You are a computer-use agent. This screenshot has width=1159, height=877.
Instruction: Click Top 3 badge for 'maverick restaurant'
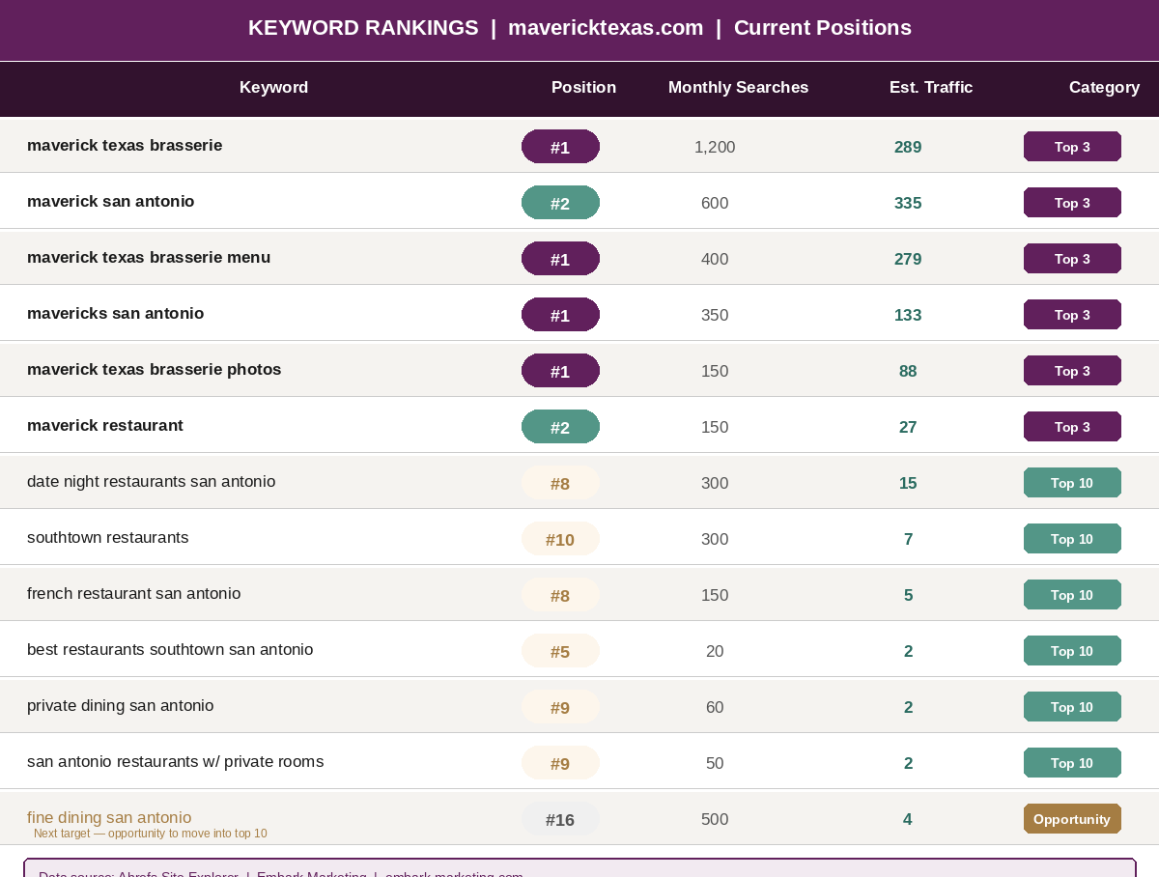pos(1072,427)
